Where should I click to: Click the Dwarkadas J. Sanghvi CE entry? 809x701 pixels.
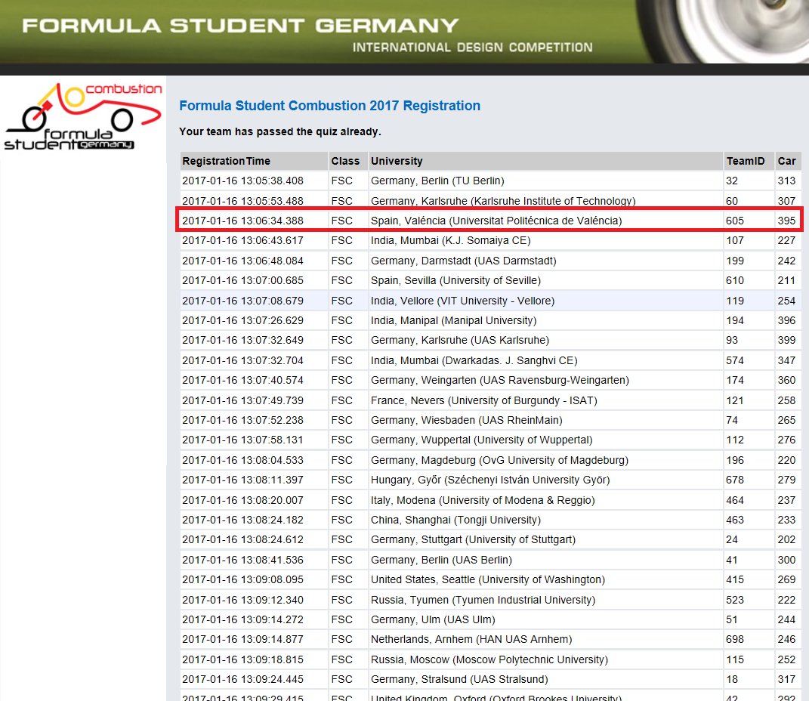point(474,360)
